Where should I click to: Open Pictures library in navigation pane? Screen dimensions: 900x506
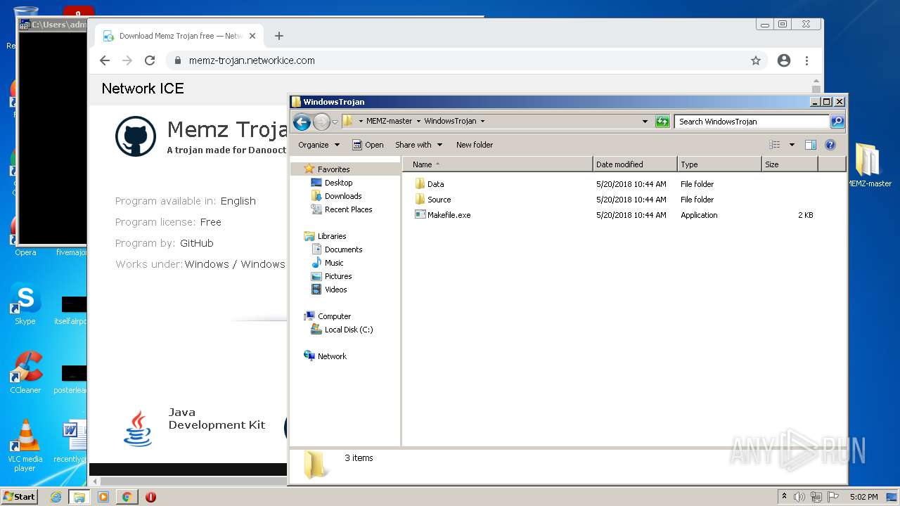[x=338, y=276]
